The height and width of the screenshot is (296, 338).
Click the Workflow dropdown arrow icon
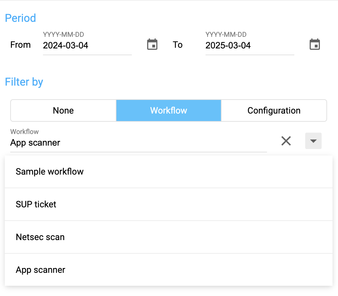pos(313,141)
